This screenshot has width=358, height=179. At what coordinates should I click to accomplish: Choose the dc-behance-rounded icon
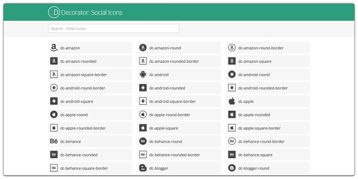54,155
